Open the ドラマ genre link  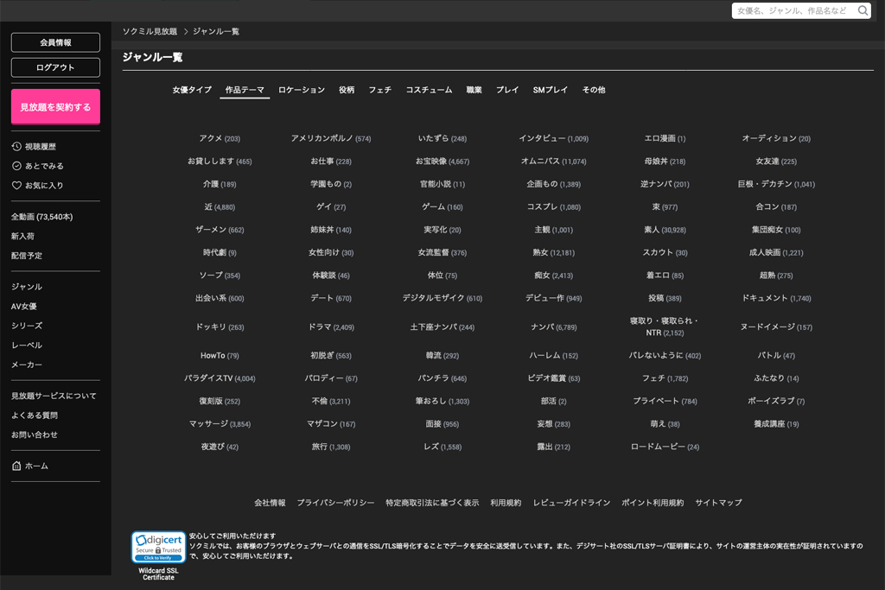coord(321,327)
